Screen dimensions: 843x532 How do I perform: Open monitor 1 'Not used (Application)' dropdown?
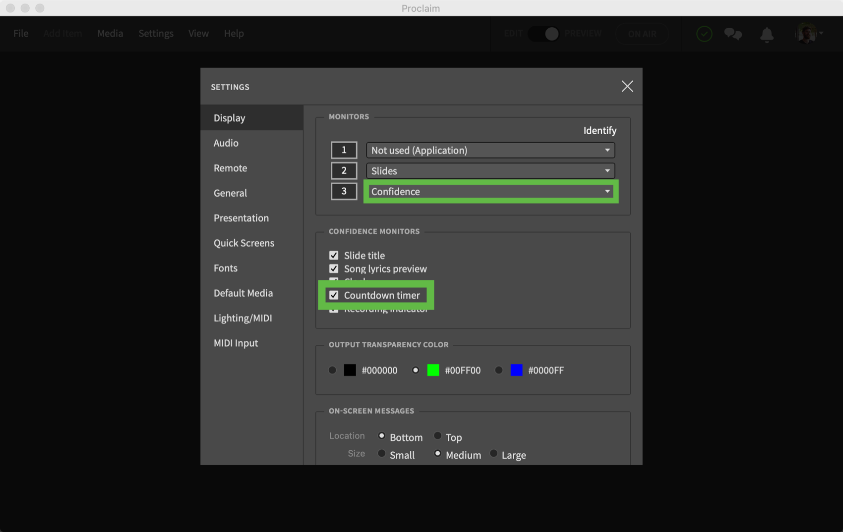pyautogui.click(x=490, y=150)
